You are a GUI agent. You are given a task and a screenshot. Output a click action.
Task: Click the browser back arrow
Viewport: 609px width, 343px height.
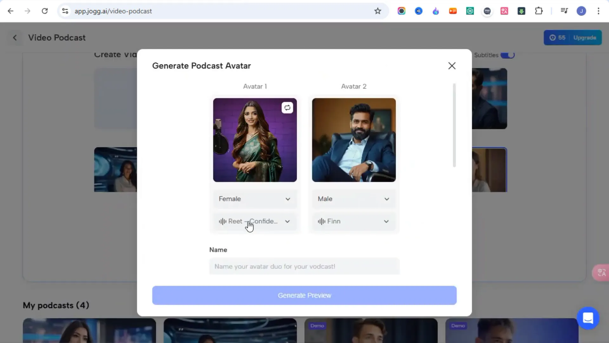coord(11,11)
